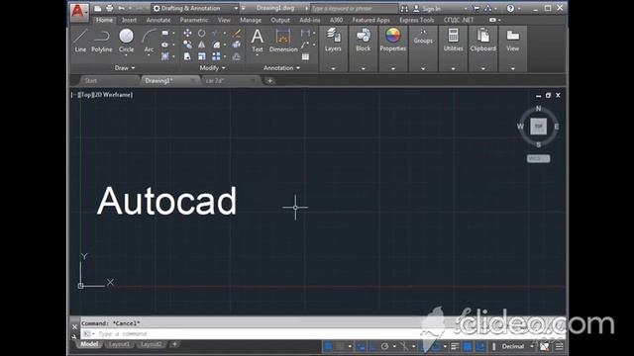Switch to the Express Tools ribbon tab
The height and width of the screenshot is (356, 634).
(416, 20)
